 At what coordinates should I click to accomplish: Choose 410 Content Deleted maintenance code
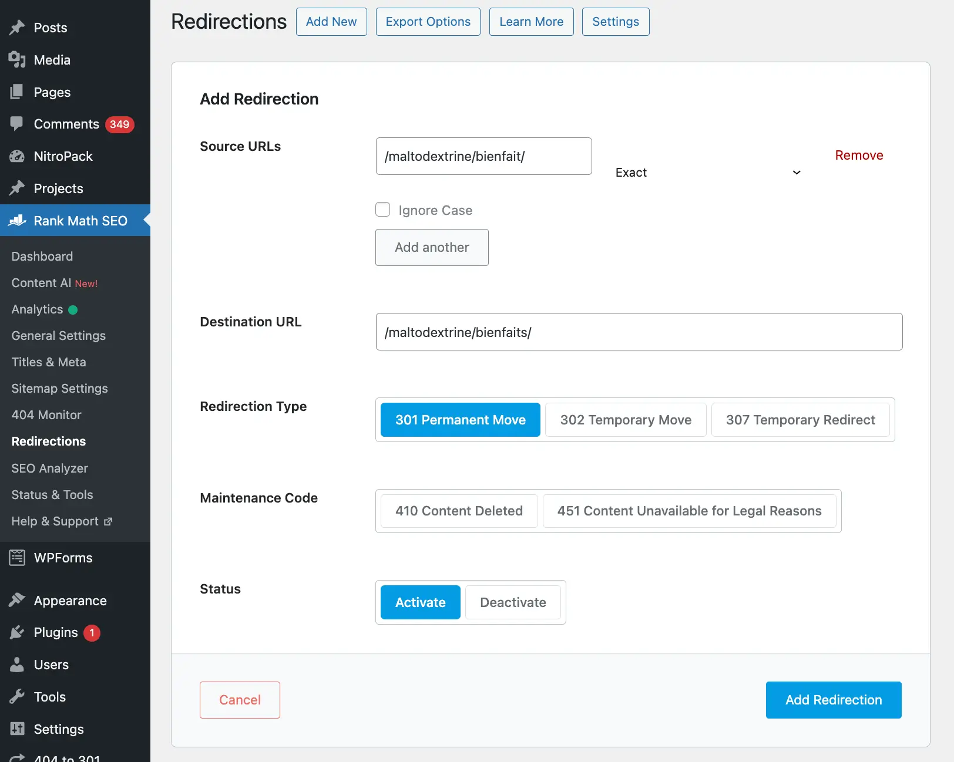(x=459, y=511)
